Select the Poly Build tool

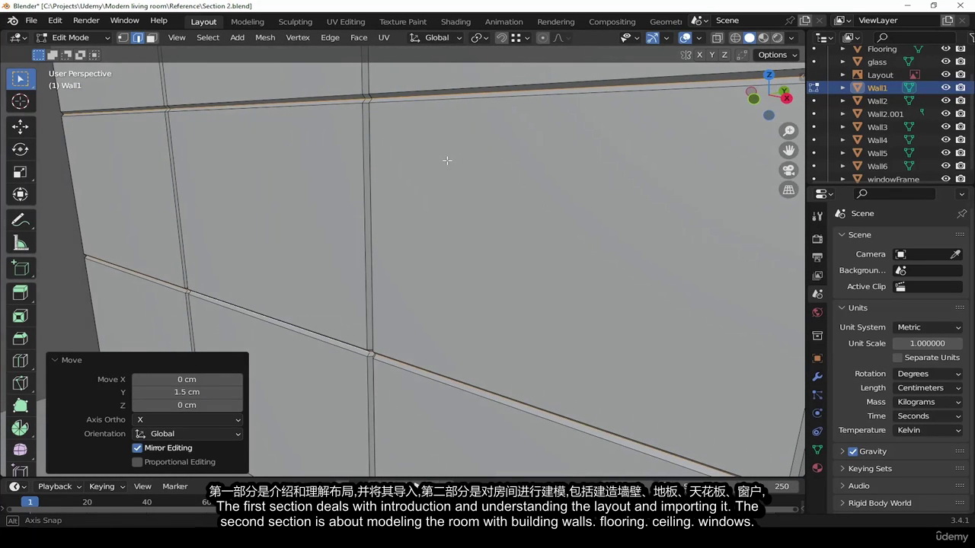[21, 406]
